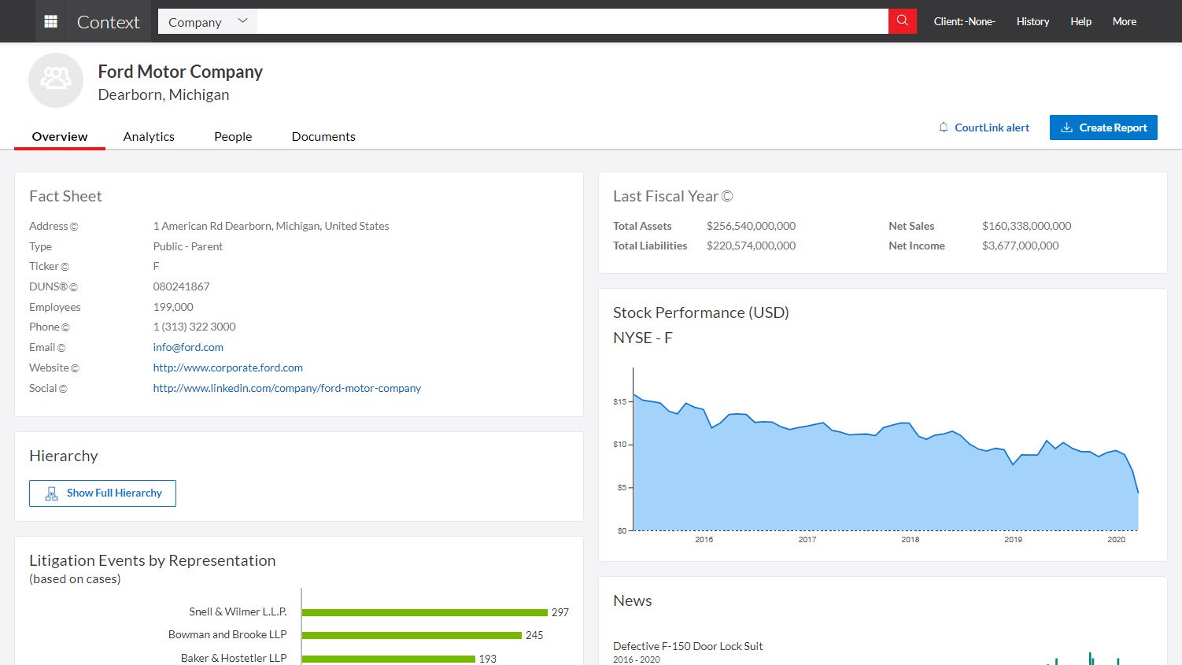This screenshot has width=1182, height=665.
Task: Open the Help menu
Action: pyautogui.click(x=1080, y=21)
